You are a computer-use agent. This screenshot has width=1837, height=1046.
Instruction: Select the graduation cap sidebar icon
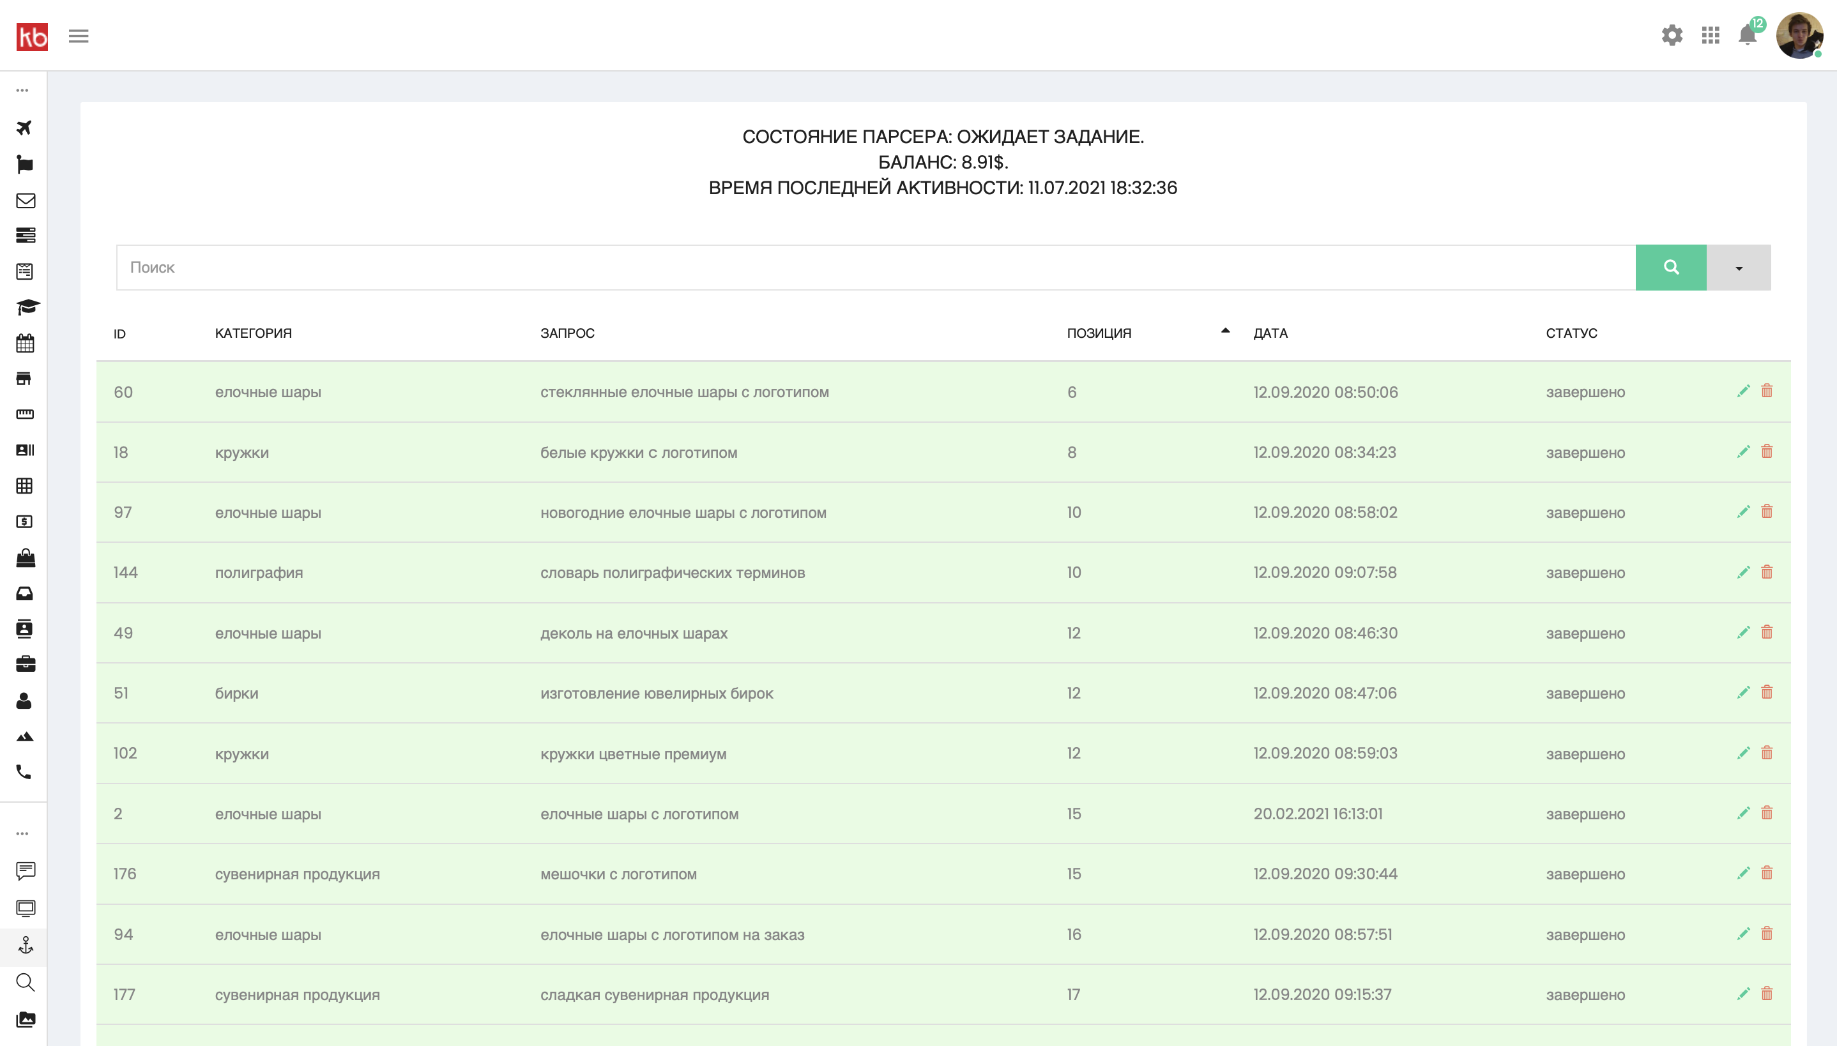pyautogui.click(x=27, y=308)
